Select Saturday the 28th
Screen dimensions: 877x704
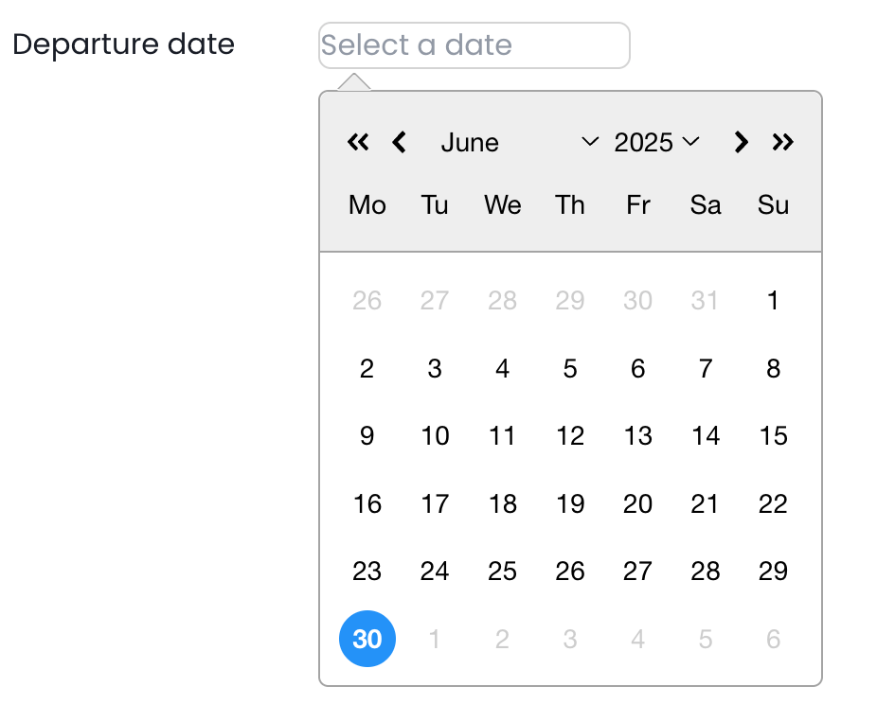[706, 572]
